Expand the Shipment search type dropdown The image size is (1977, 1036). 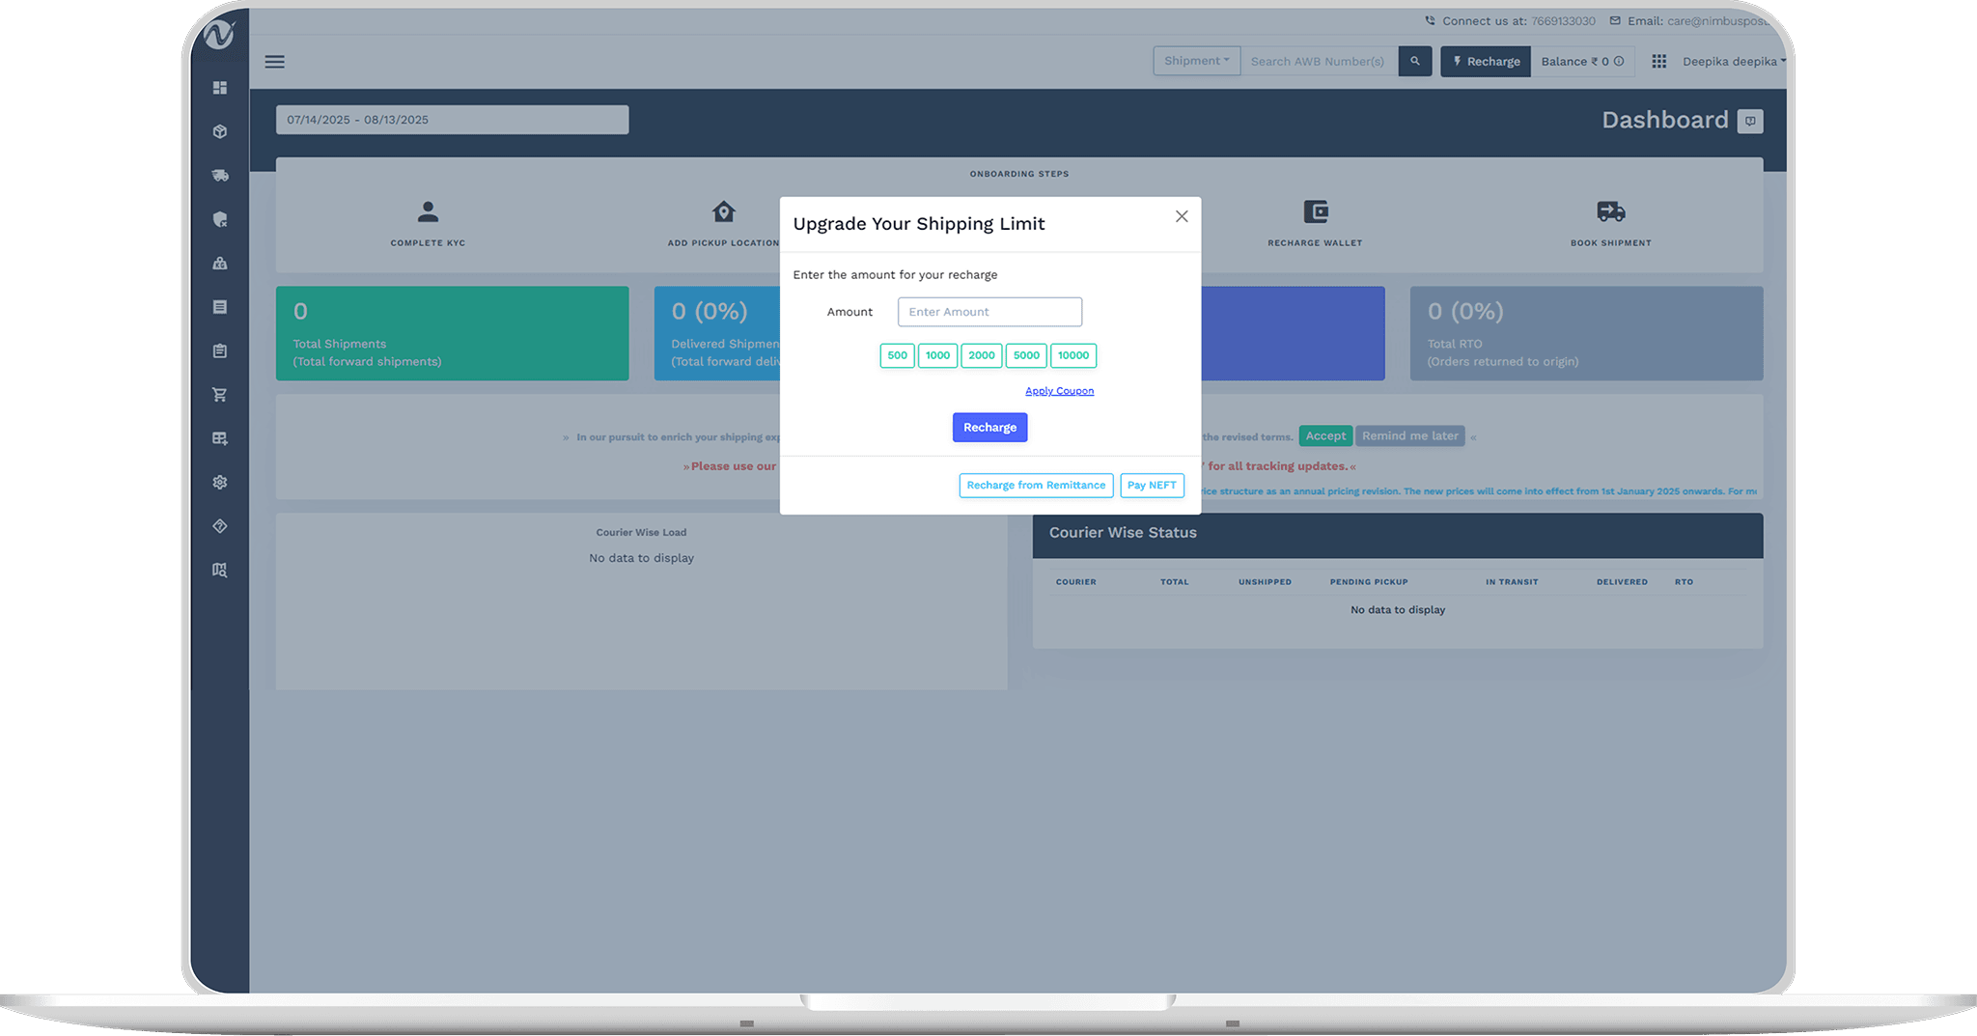(1196, 61)
